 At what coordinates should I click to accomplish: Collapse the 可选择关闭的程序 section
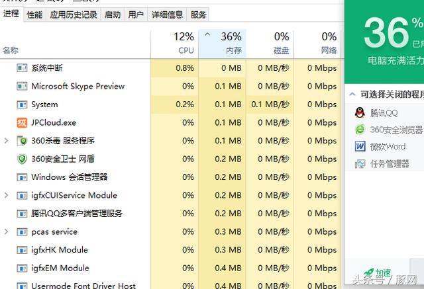352,94
